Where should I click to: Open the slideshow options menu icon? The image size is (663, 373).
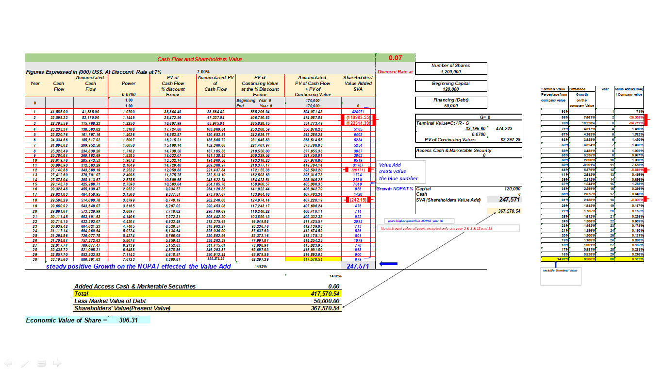(x=42, y=363)
